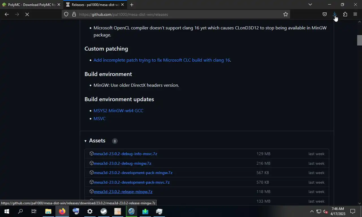The height and width of the screenshot is (217, 362).
Task: Click package icon beside development-pack-mingw.7z
Action: click(91, 172)
